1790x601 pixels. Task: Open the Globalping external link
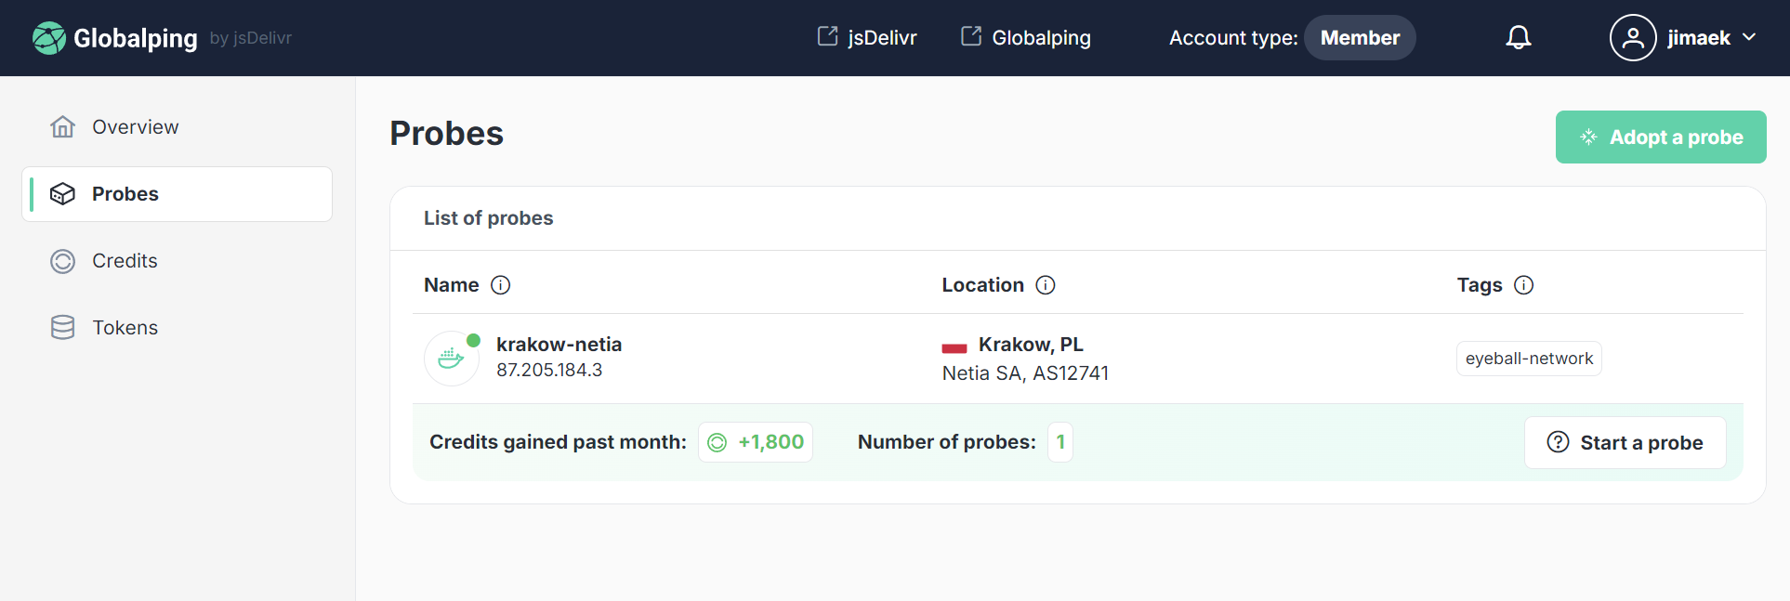[1026, 37]
